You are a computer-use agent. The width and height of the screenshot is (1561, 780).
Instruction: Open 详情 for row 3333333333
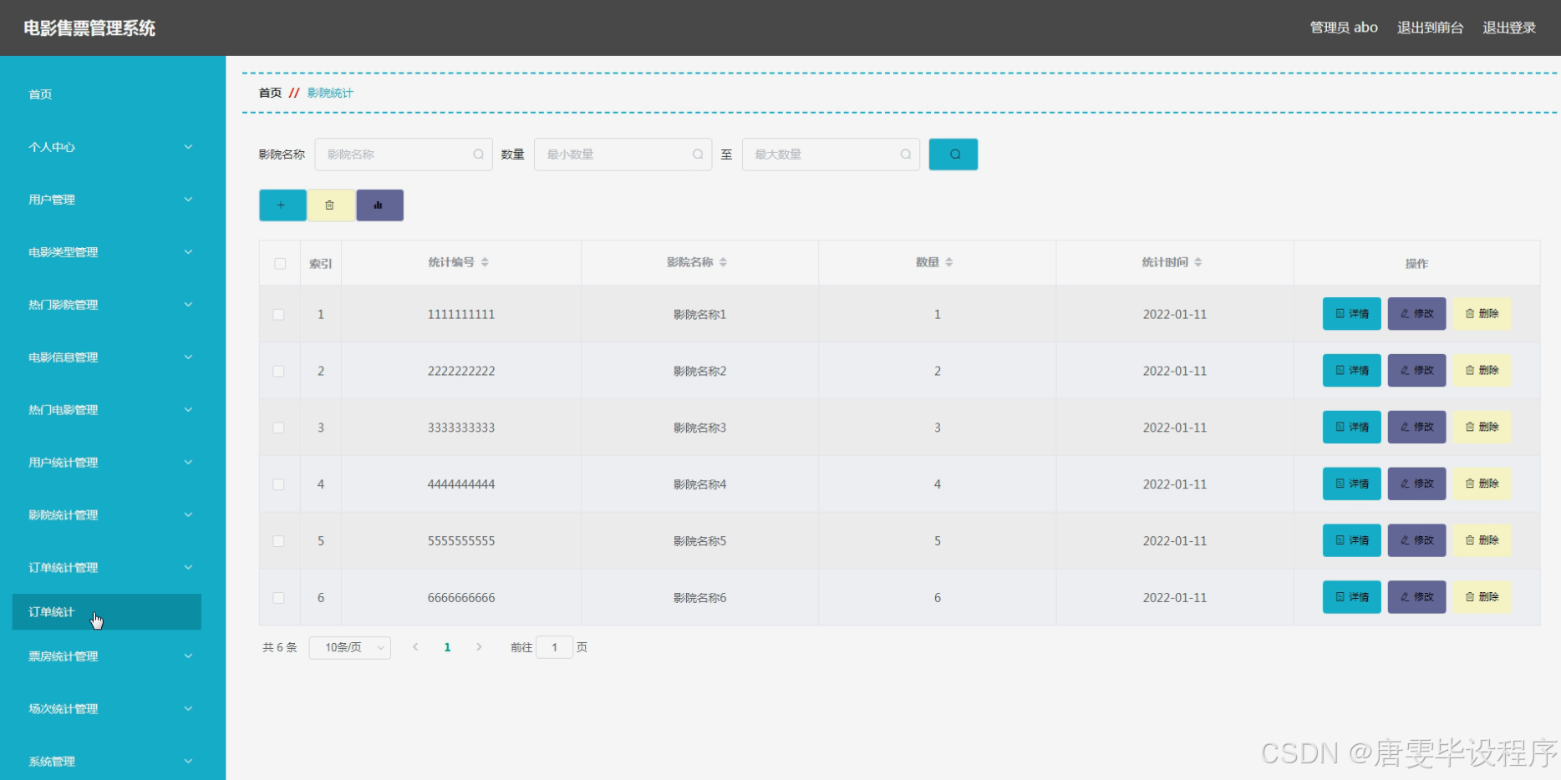(x=1351, y=428)
